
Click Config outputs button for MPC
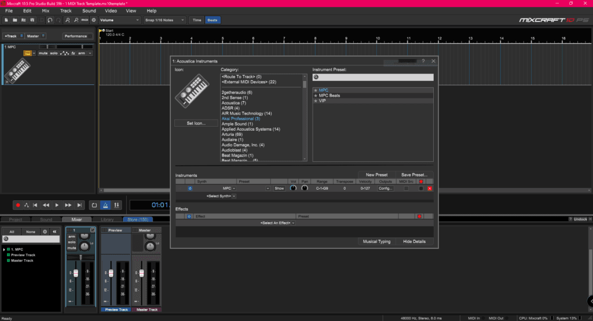click(x=385, y=189)
